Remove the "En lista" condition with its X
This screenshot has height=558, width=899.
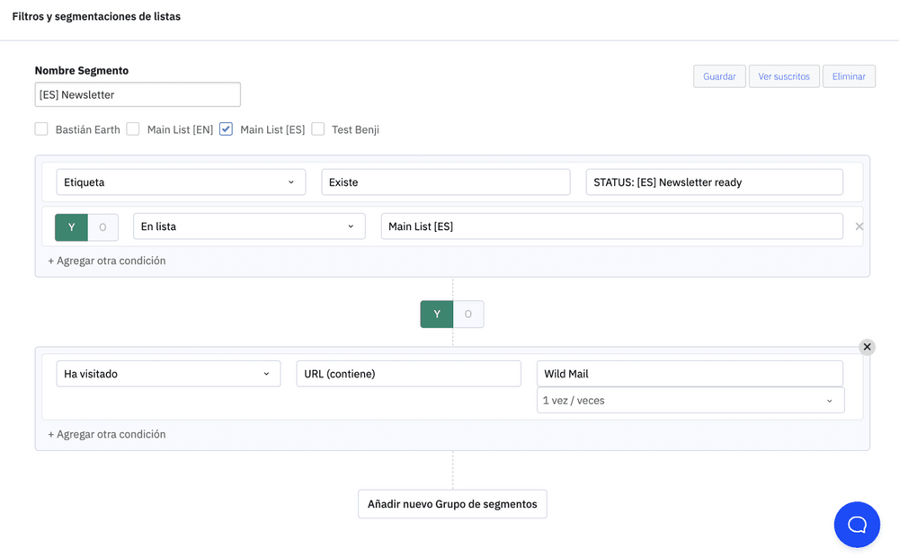[x=859, y=226]
